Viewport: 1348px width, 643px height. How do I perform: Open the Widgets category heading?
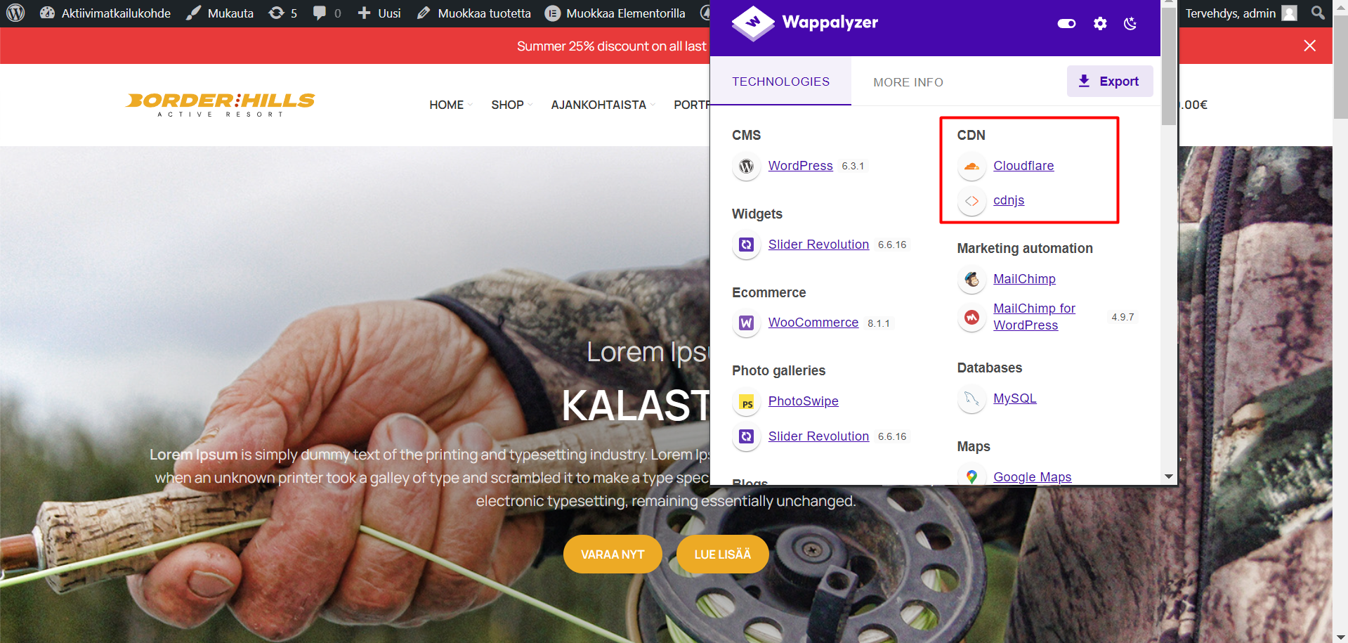click(x=757, y=214)
